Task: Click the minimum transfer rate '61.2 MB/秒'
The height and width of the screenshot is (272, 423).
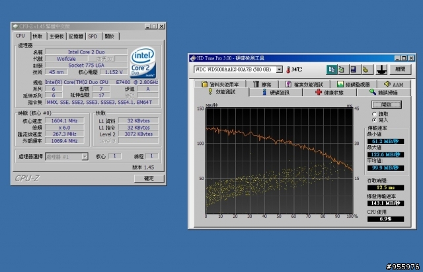Action: (385, 142)
